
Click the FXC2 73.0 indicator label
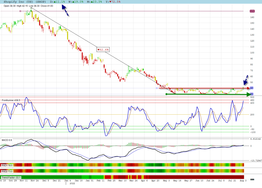(x=7, y=171)
